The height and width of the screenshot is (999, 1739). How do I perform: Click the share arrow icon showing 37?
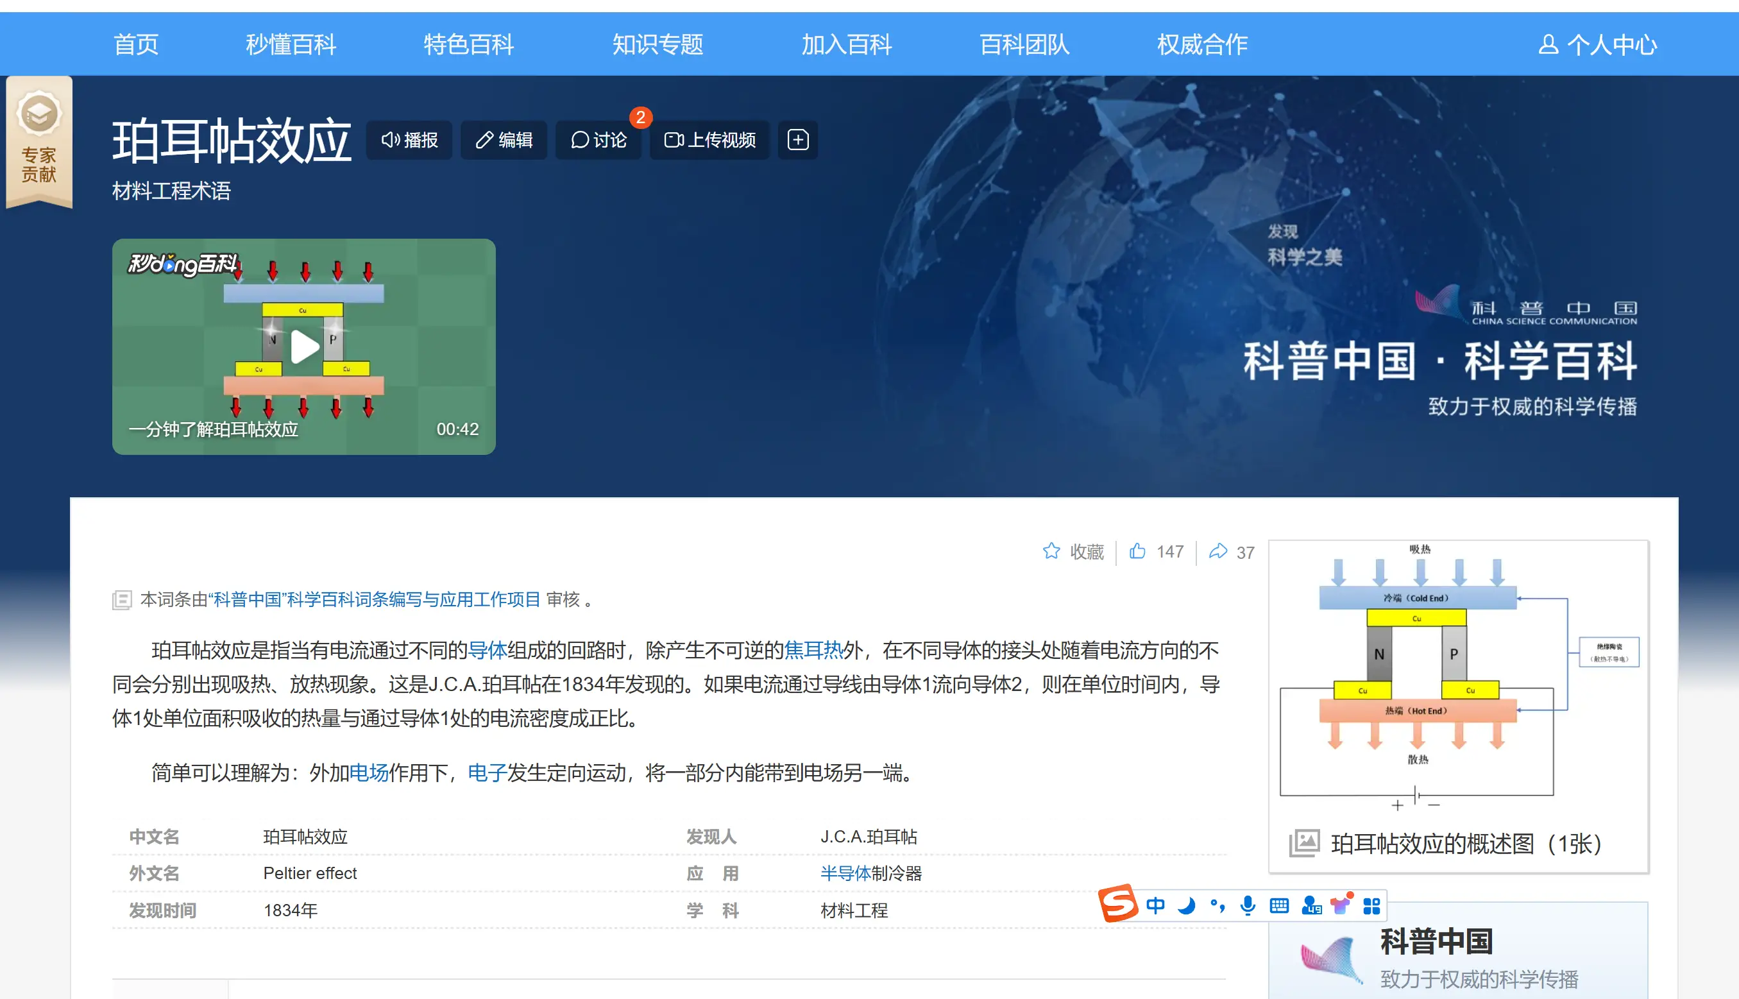(1218, 551)
